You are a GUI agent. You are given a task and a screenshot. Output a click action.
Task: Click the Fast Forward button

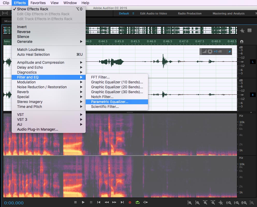(114, 202)
